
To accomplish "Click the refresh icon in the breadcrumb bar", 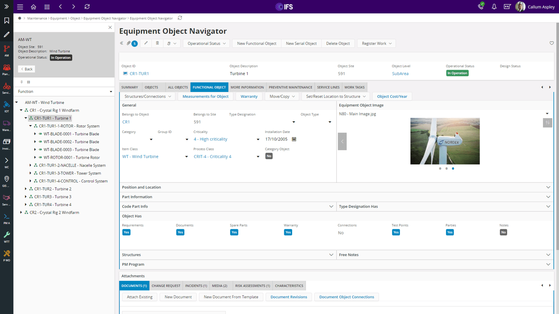I will click(179, 18).
